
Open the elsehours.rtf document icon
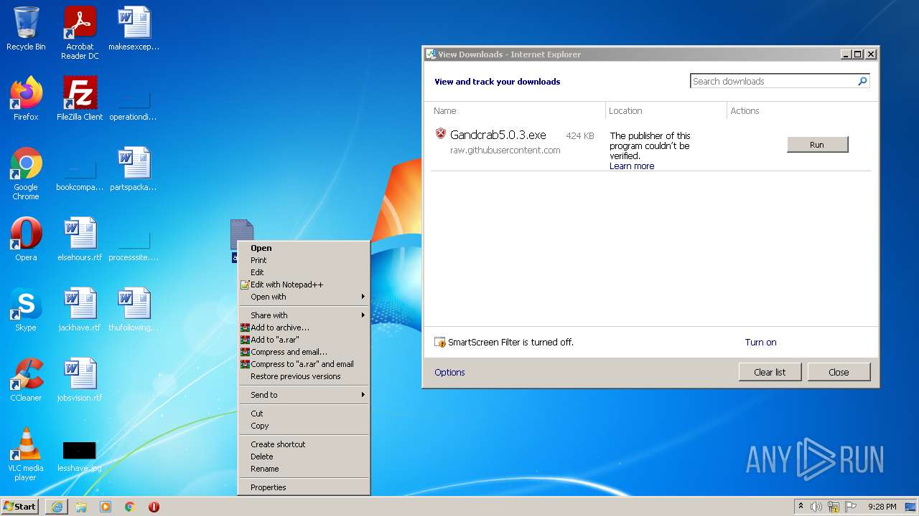coord(80,239)
